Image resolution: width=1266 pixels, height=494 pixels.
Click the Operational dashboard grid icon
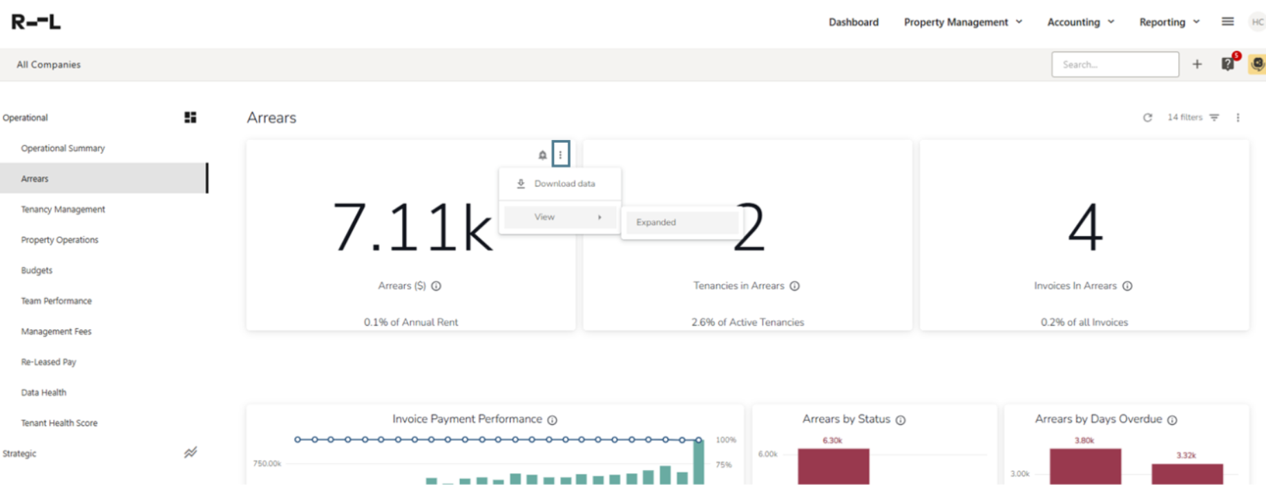(190, 118)
